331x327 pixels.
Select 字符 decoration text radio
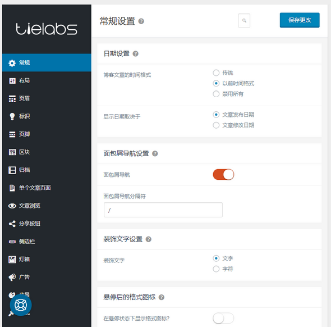tap(216, 269)
